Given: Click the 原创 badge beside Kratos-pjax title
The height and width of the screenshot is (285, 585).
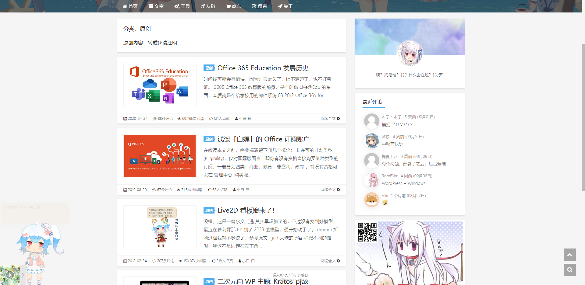Looking at the screenshot, I should point(209,282).
